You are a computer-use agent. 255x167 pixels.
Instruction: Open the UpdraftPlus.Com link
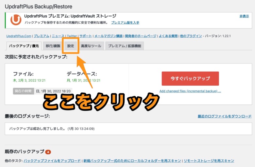19,36
